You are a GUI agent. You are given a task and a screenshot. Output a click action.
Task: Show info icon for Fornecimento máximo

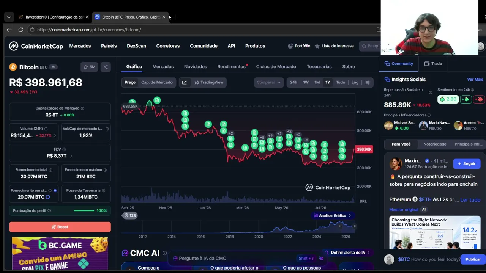tap(105, 170)
